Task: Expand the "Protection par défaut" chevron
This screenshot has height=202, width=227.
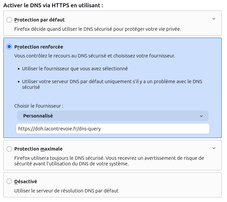Action: (x=214, y=19)
